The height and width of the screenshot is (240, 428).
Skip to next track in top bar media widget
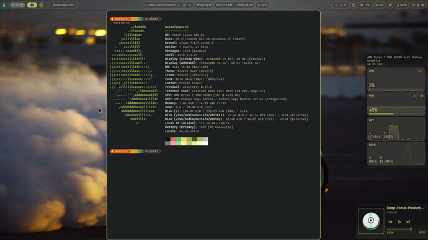coord(190,5)
